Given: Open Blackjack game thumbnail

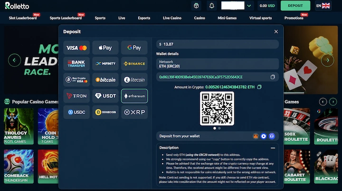Looking at the screenshot, I should [326, 166].
